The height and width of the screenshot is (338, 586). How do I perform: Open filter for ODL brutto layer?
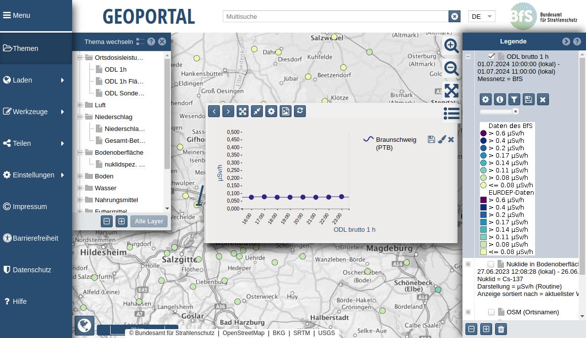[514, 99]
